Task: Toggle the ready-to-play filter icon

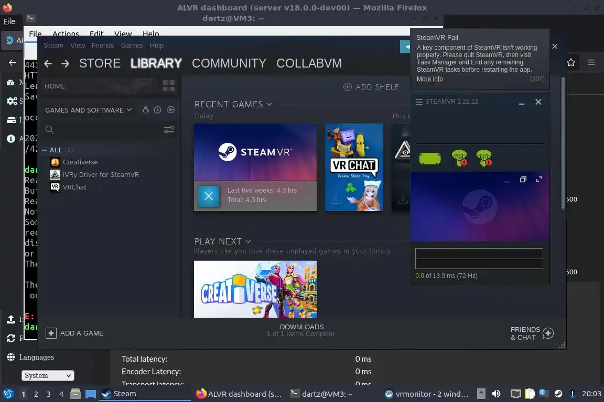Action: point(171,110)
